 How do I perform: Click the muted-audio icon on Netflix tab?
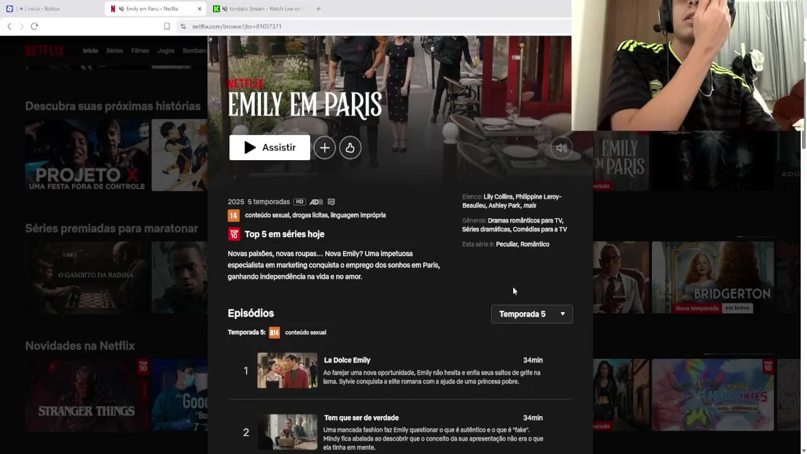pyautogui.click(x=120, y=9)
